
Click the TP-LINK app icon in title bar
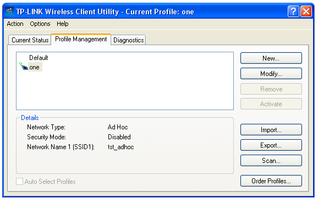(x=9, y=12)
